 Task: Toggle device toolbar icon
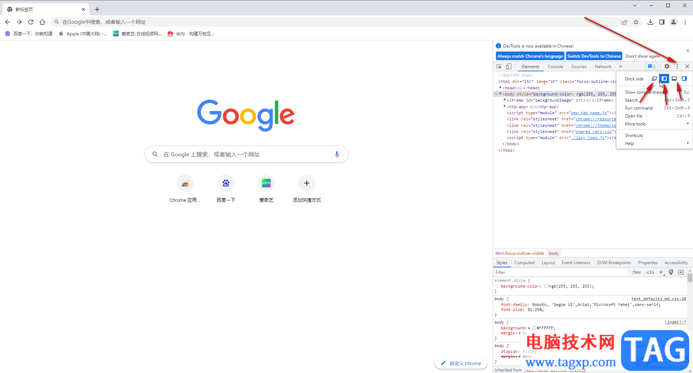coord(509,66)
